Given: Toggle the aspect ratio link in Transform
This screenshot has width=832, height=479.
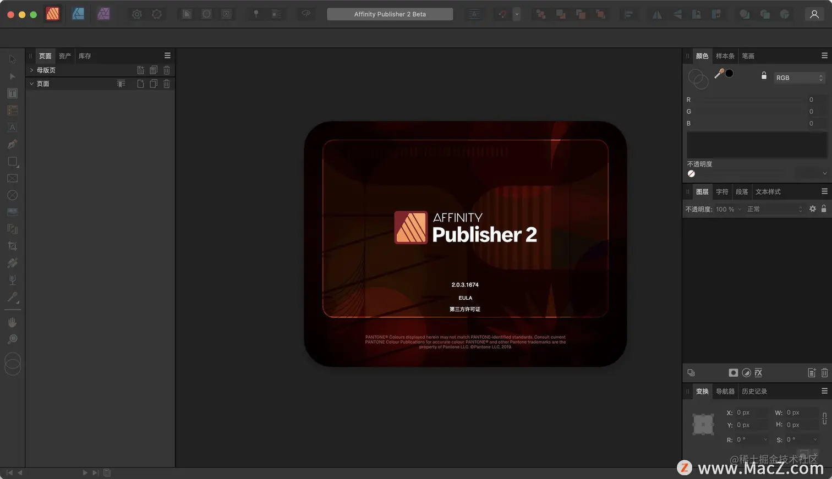Looking at the screenshot, I should [x=824, y=419].
